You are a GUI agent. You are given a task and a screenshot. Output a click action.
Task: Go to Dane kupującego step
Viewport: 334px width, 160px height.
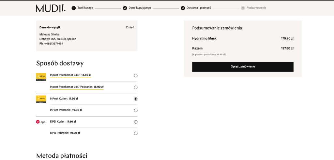click(140, 8)
